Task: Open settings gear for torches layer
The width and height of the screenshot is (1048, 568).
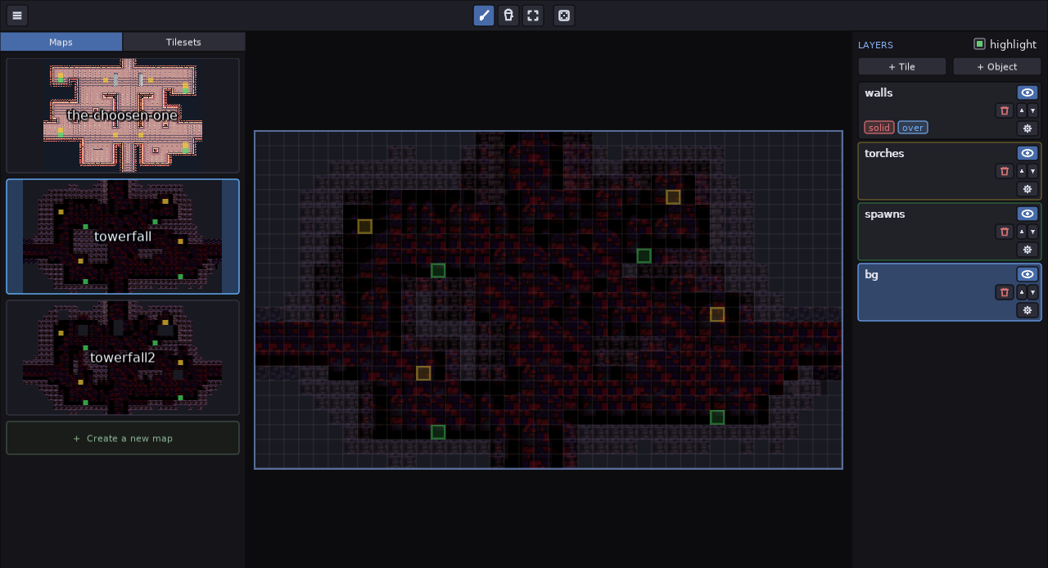Action: (1028, 189)
